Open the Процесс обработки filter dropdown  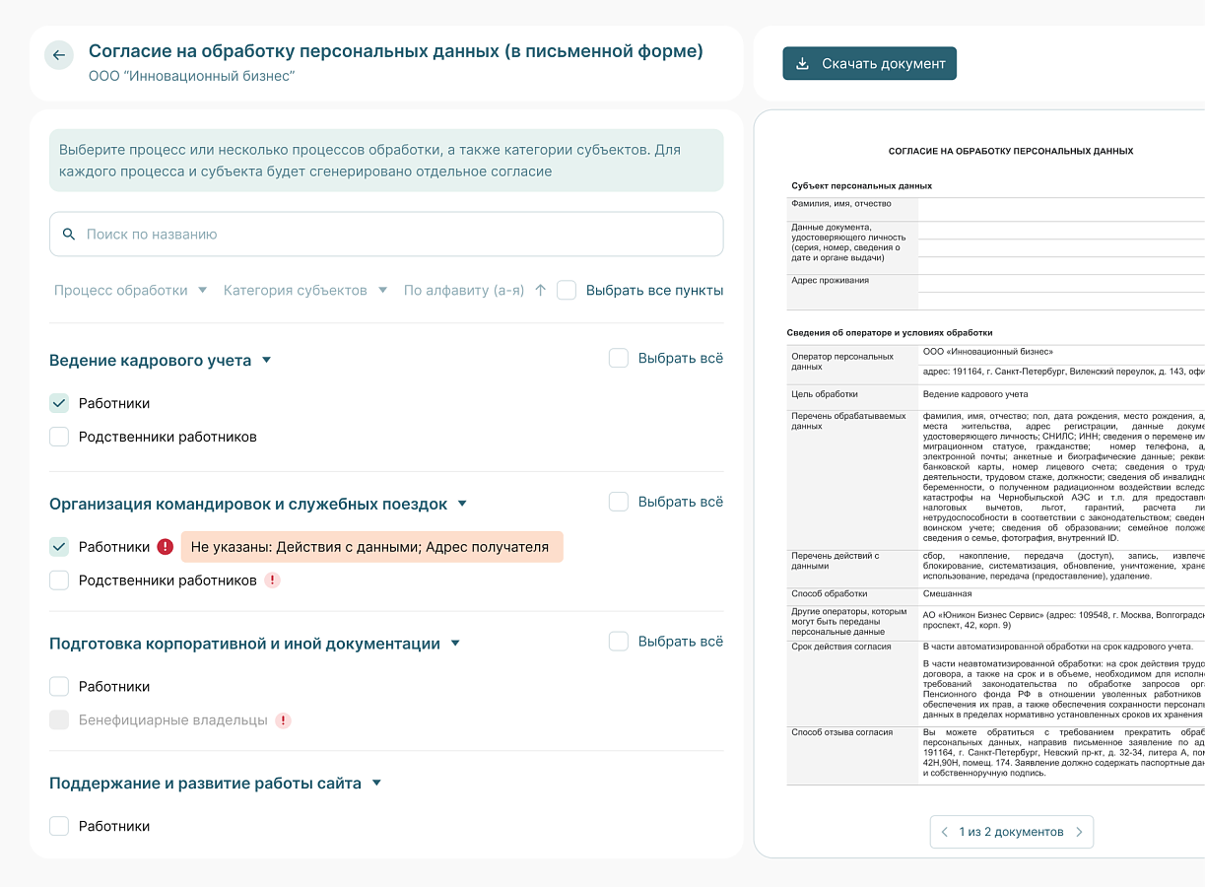click(131, 291)
